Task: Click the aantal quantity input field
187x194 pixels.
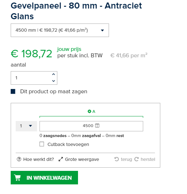Action: click(x=34, y=78)
